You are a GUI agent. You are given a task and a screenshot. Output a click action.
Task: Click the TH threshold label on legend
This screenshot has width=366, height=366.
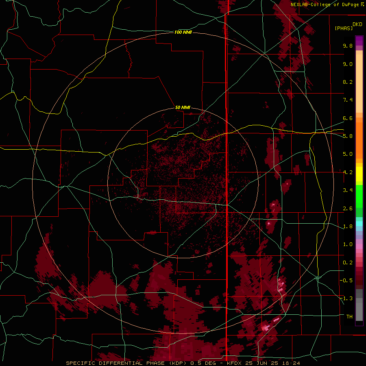[x=349, y=317]
